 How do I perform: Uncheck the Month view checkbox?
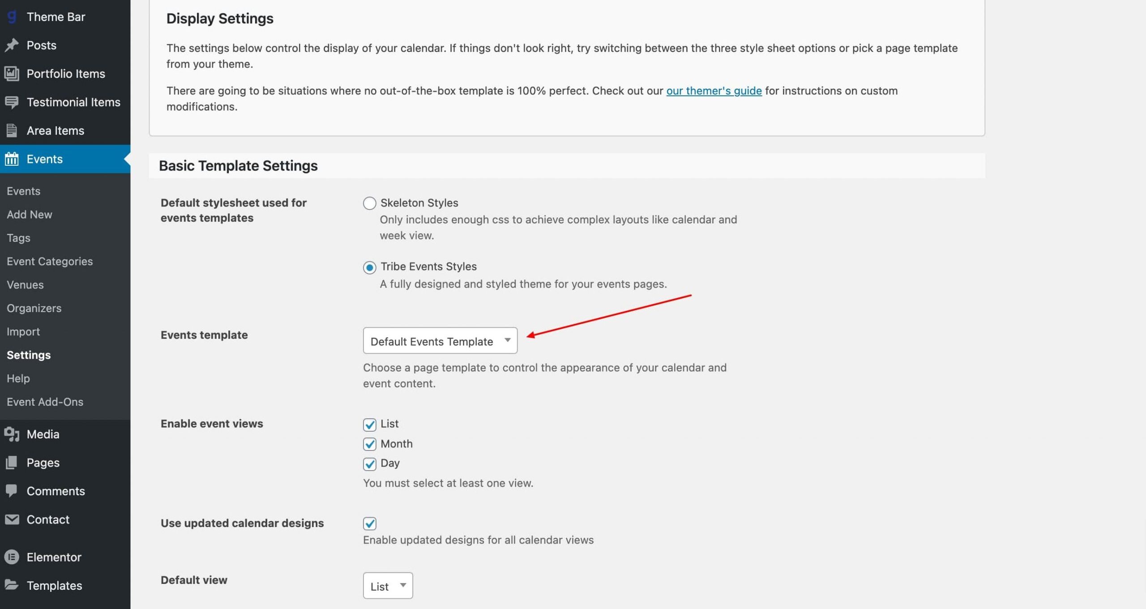pyautogui.click(x=369, y=444)
